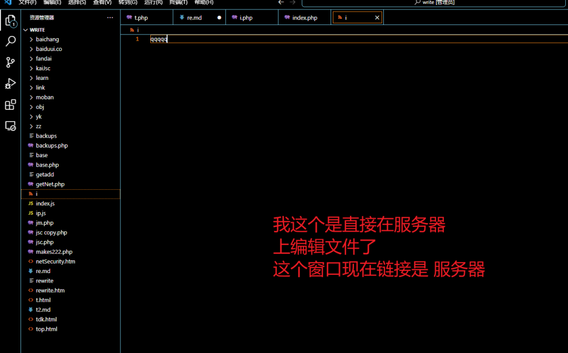Open netSecurity.htm from the explorer
568x353 pixels.
click(x=55, y=261)
